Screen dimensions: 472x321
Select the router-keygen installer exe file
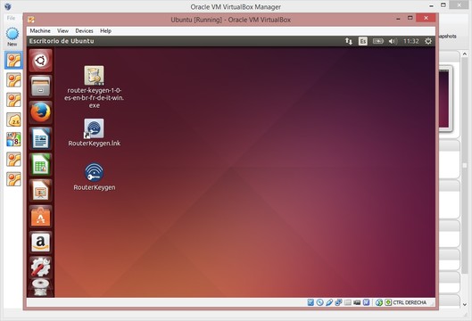(x=95, y=87)
